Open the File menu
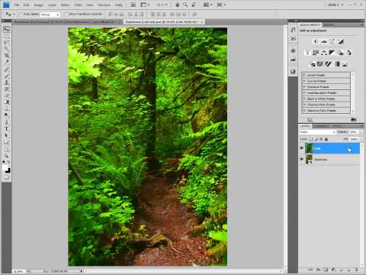Screen dimensions: 366x275 coord(17,5)
